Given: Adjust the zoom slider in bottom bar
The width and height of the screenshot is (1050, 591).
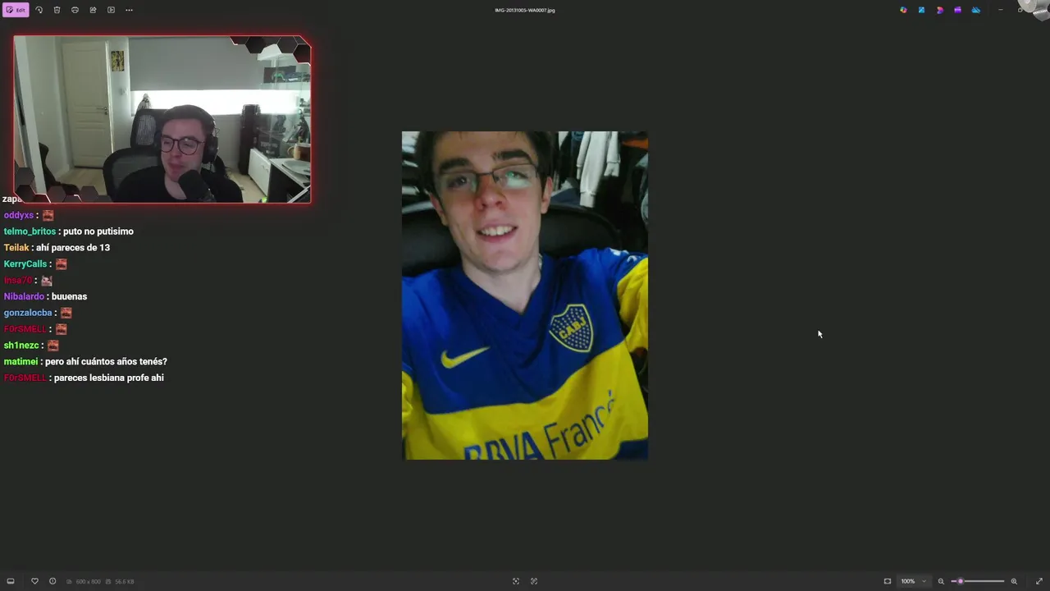Looking at the screenshot, I should (x=978, y=581).
